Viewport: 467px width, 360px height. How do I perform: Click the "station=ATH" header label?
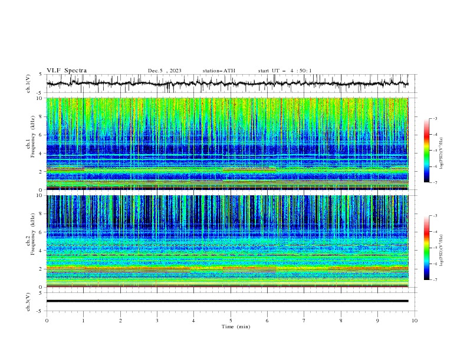[219, 71]
